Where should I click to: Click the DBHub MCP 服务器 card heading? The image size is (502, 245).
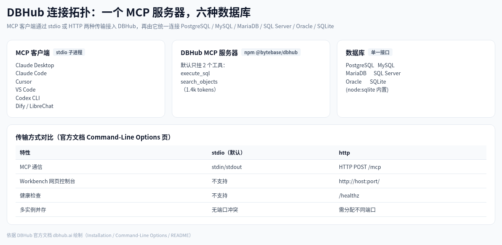209,53
